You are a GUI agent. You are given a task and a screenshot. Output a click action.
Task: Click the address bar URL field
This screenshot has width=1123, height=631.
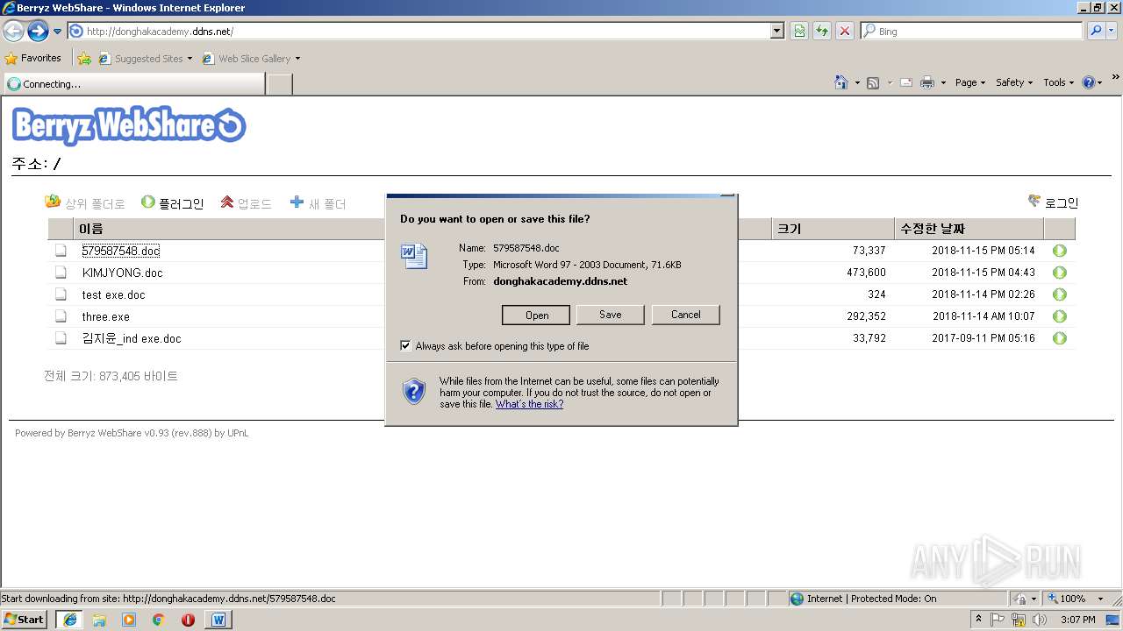click(418, 31)
